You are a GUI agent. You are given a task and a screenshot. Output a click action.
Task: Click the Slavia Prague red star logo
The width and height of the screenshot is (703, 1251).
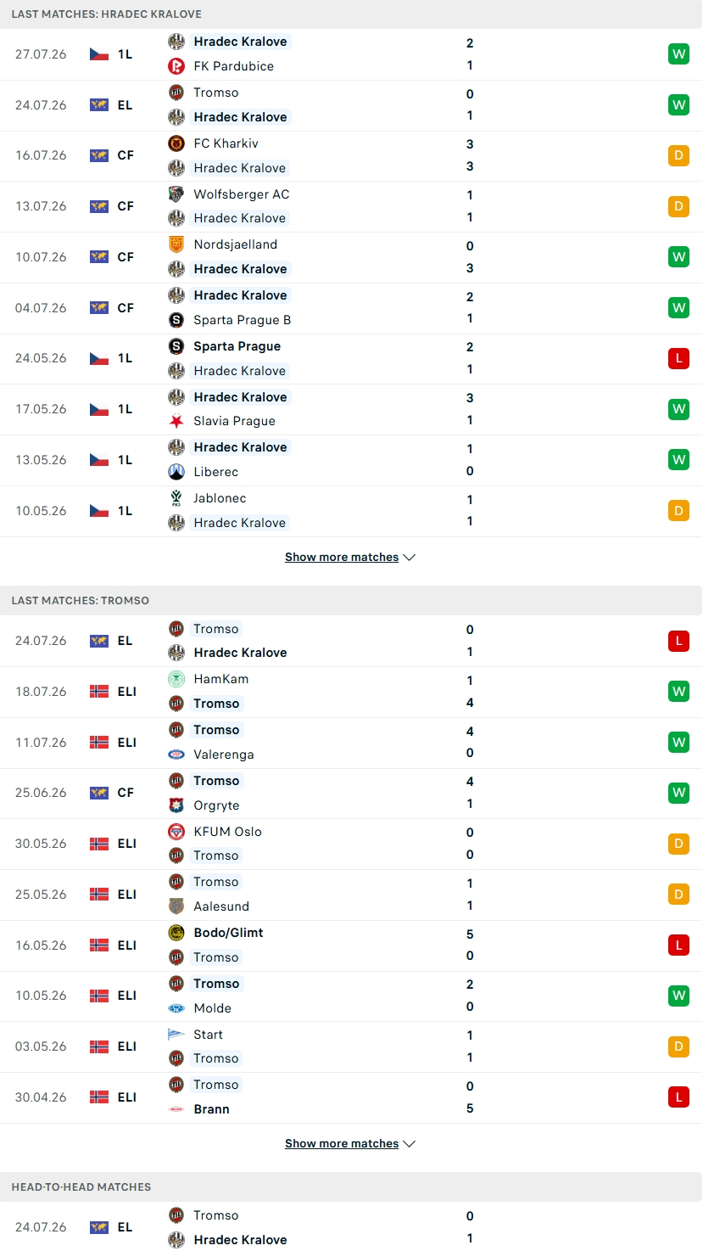coord(176,421)
